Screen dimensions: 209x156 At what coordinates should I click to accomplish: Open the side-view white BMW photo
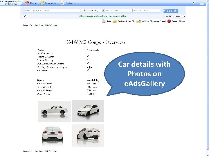coord(55,111)
